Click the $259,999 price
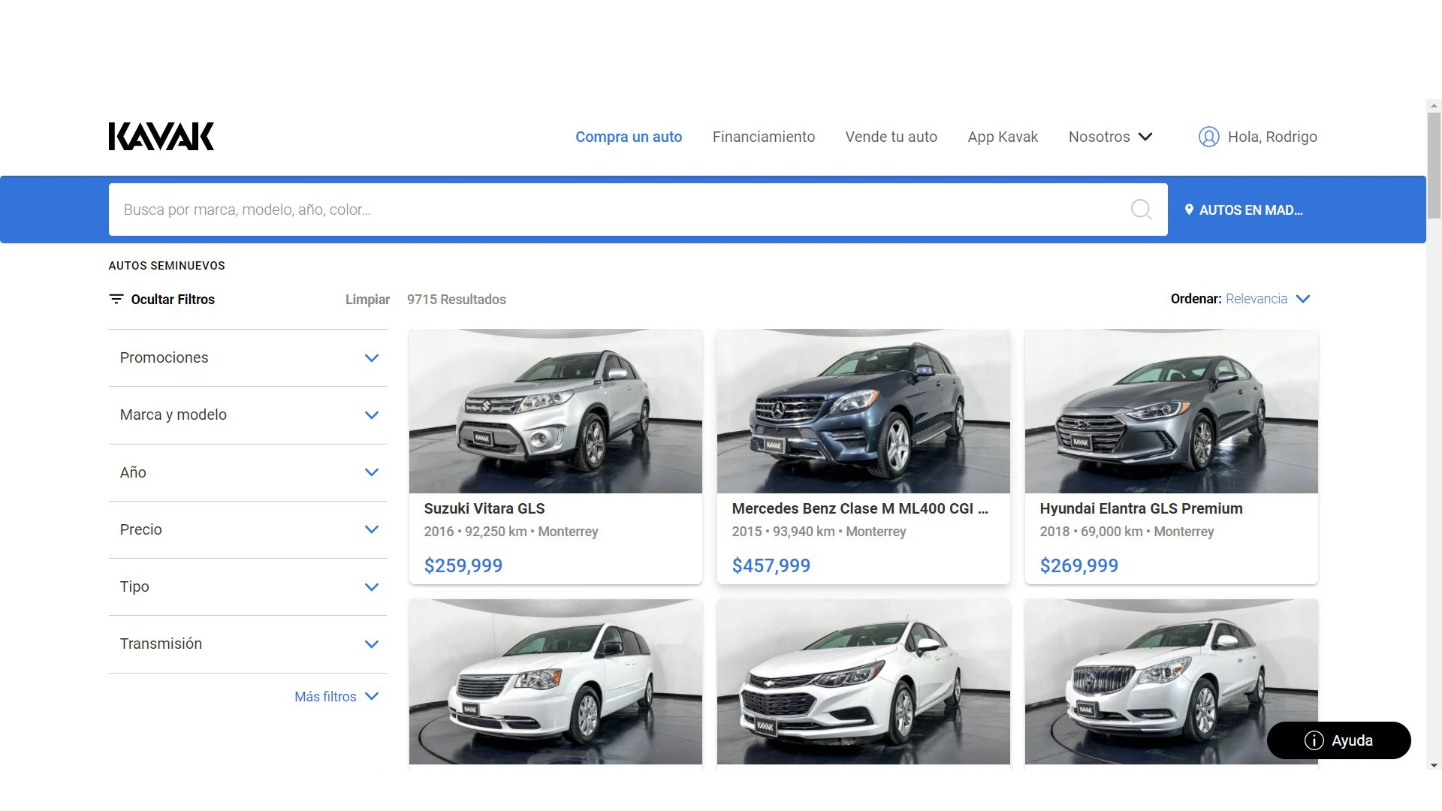This screenshot has width=1442, height=811. 463,565
